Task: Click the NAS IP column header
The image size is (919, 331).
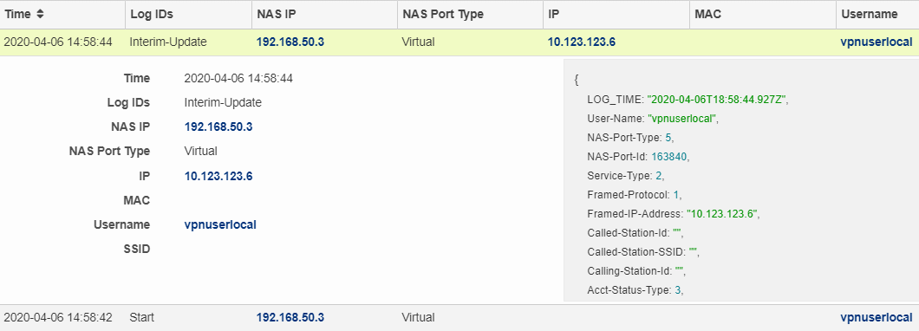Action: coord(325,14)
